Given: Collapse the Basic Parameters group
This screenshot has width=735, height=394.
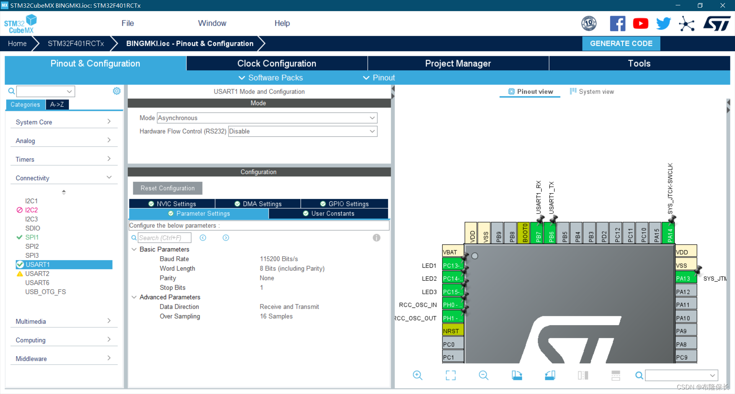Looking at the screenshot, I should tap(134, 249).
